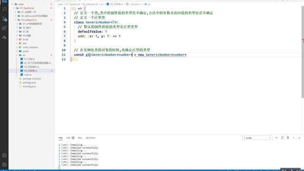Click the last 'Compiled successfully.' terminal line

(85, 165)
